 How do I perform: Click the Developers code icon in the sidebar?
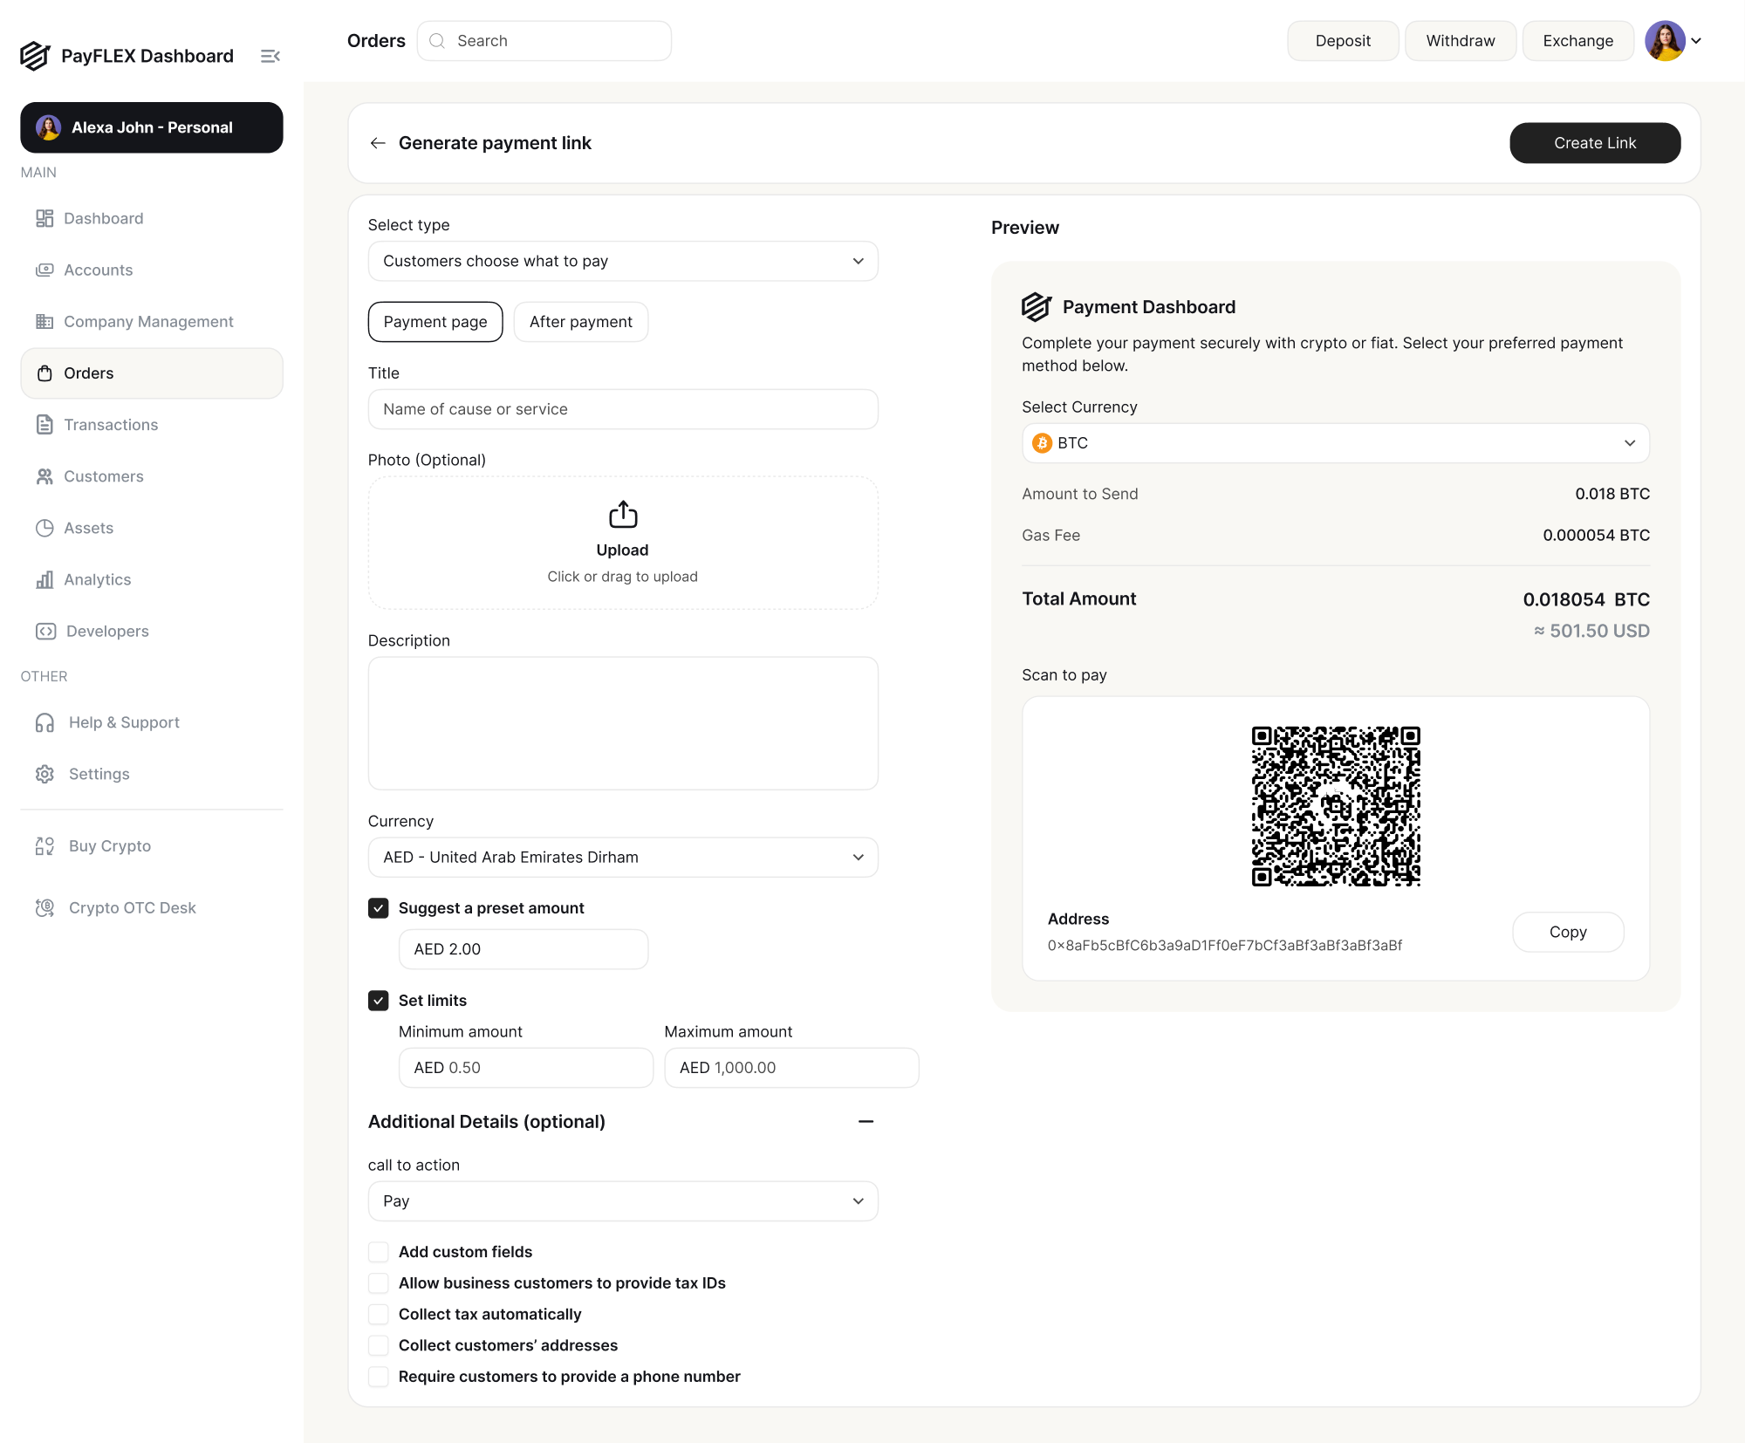45,631
